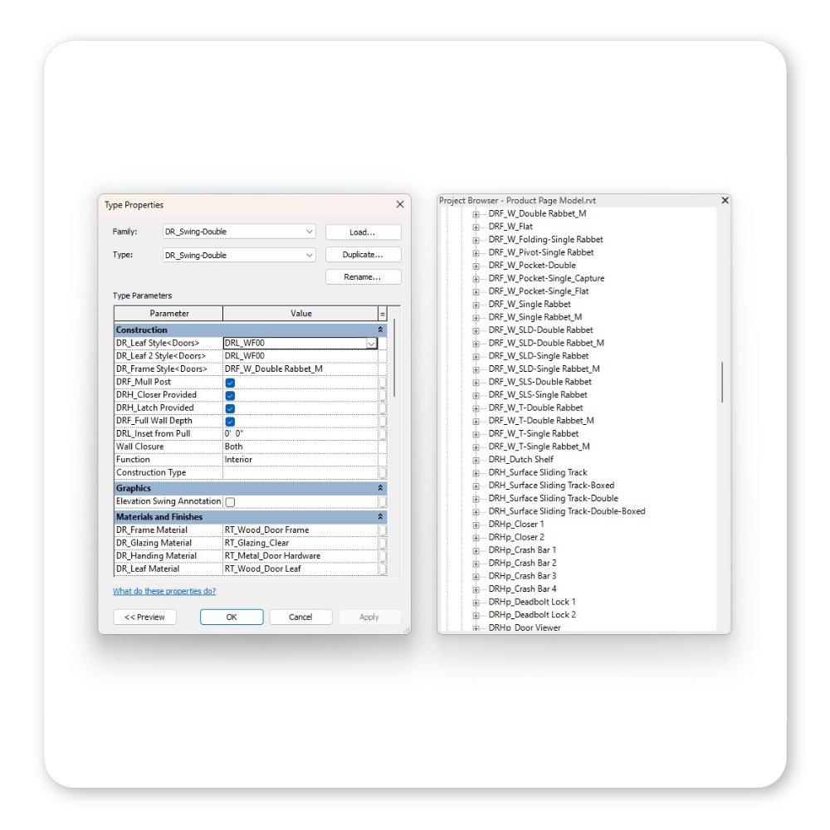Select DRH_Surface Sliding Track-Boxed item
Image resolution: width=830 pixels, height=830 pixels.
(x=552, y=486)
